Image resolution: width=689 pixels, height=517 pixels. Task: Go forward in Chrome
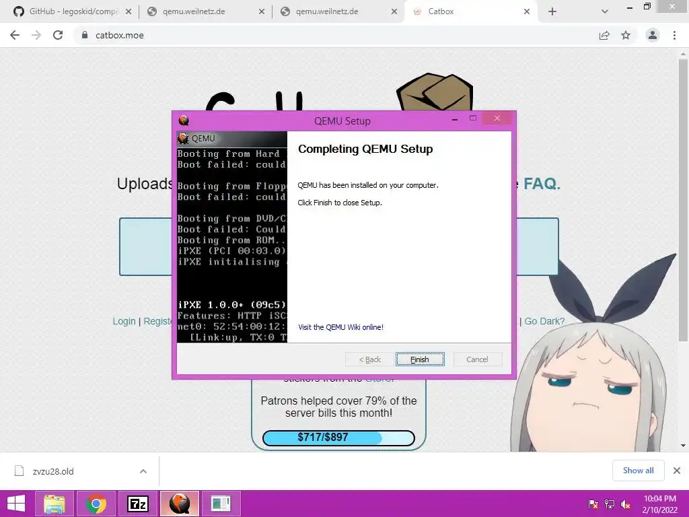coord(36,35)
